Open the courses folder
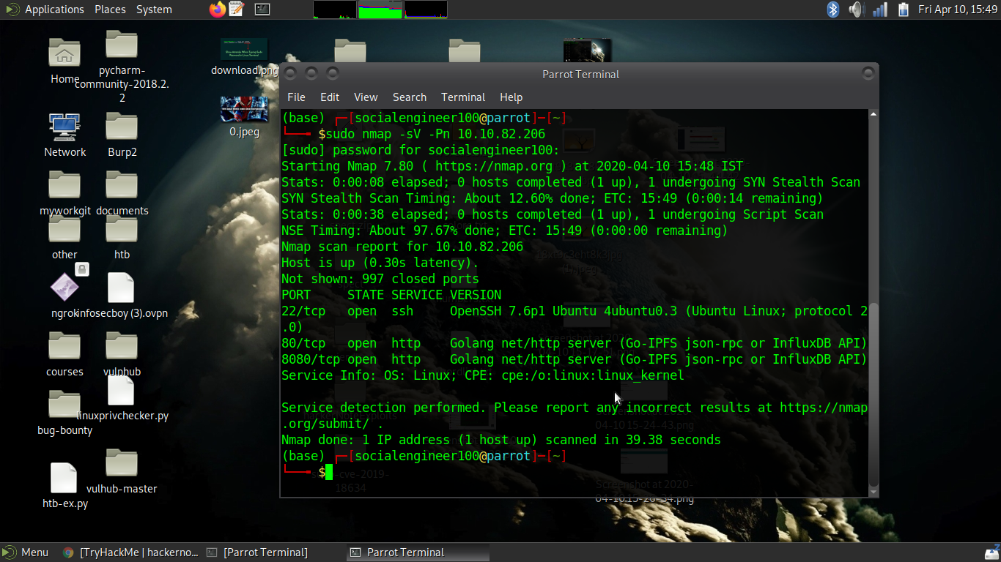This screenshot has height=562, width=1001. click(x=64, y=354)
